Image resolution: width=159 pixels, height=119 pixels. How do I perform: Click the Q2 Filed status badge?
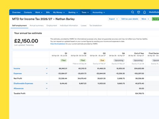[x=83, y=60]
